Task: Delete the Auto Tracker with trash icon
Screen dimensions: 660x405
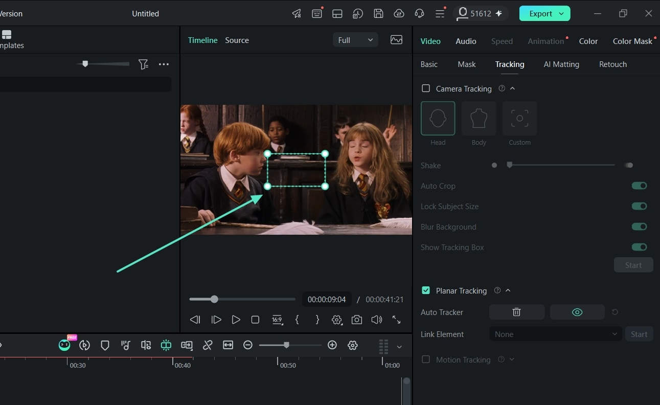Action: coord(517,312)
